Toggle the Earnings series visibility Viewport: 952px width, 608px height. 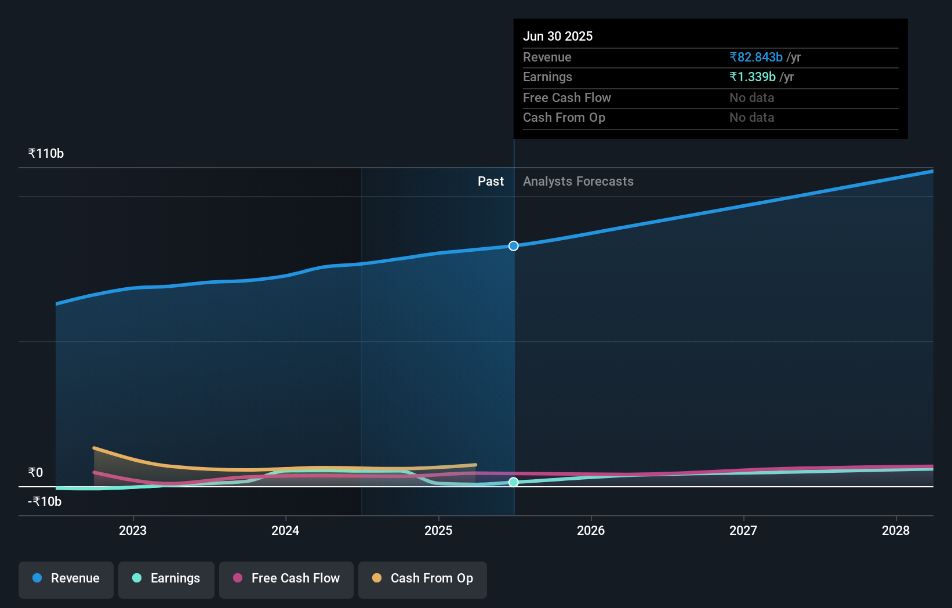(166, 579)
